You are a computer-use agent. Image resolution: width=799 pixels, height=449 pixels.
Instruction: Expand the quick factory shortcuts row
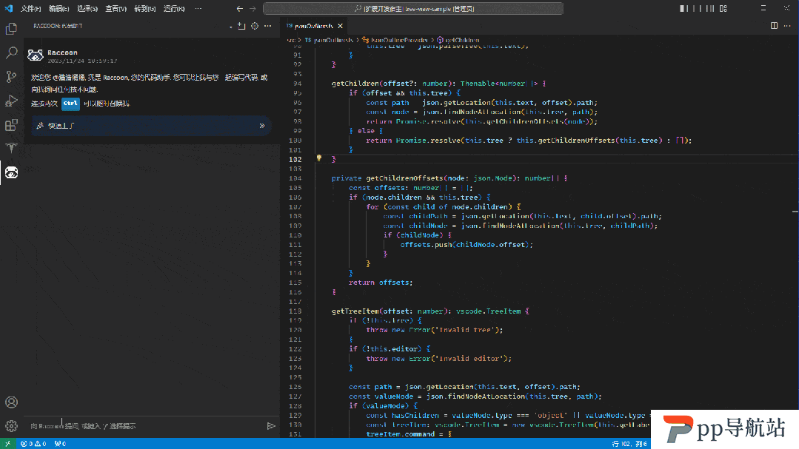(151, 126)
